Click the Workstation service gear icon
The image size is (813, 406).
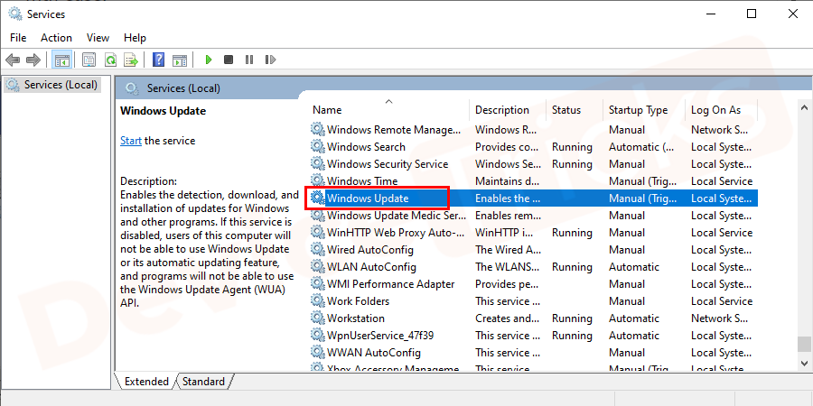point(317,318)
